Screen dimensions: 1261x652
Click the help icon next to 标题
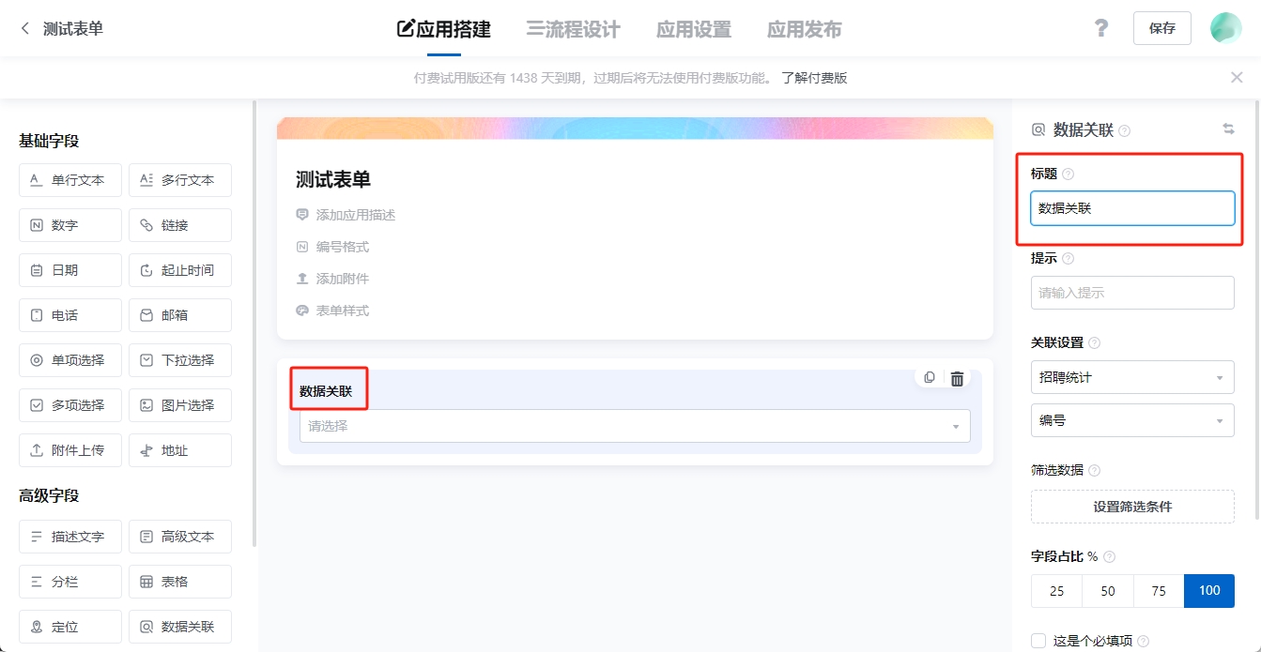(1068, 174)
